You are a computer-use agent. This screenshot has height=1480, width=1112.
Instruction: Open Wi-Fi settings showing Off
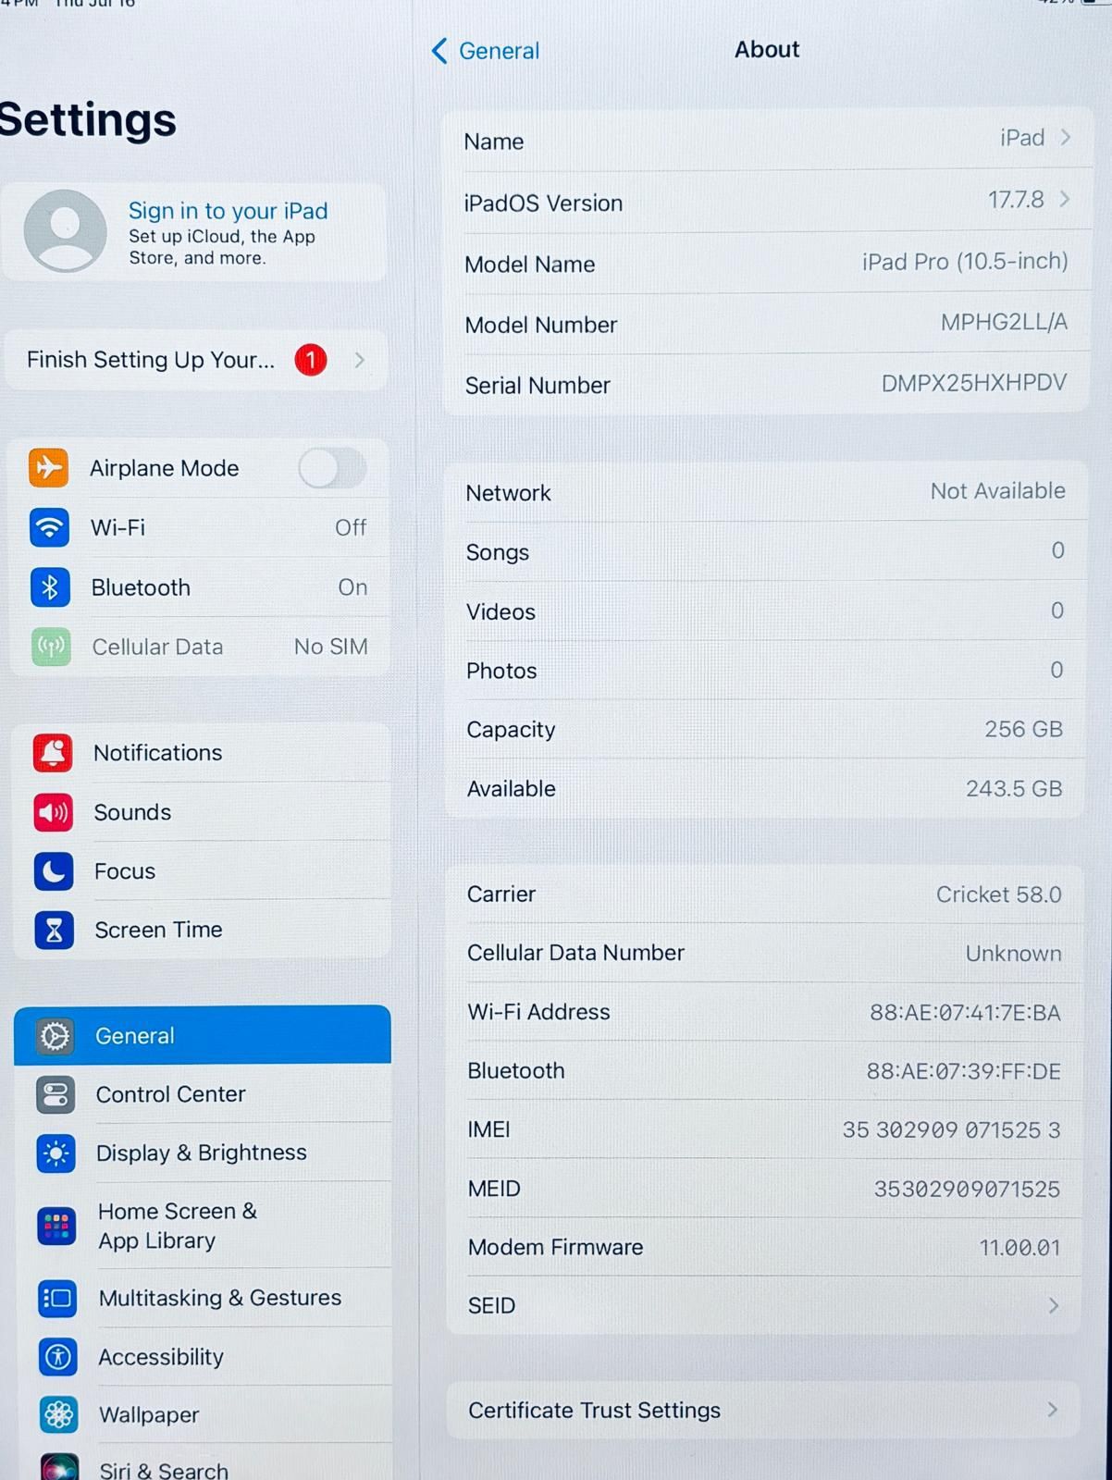[200, 527]
